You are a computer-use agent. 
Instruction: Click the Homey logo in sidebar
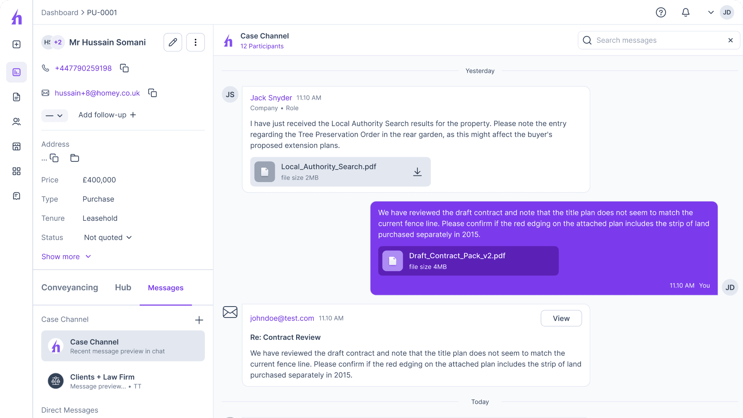pyautogui.click(x=16, y=17)
